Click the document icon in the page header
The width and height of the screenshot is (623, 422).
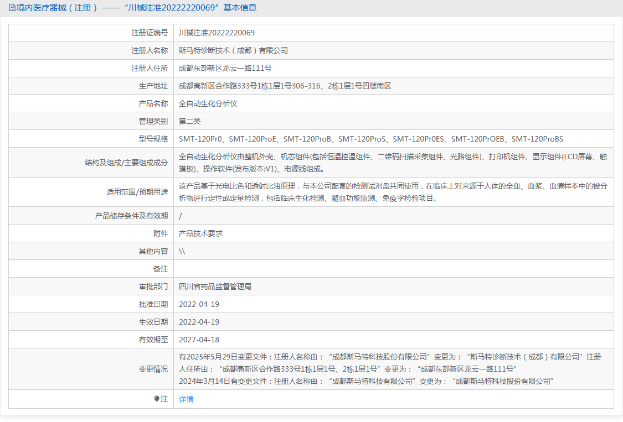click(x=12, y=8)
